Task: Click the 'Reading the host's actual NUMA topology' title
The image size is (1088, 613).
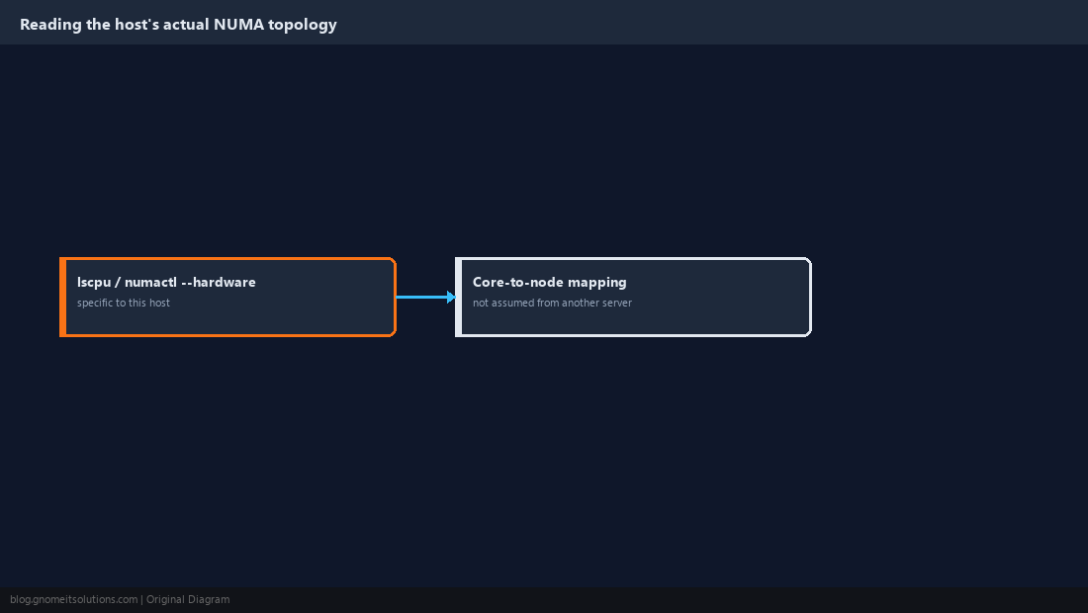Action: (178, 25)
